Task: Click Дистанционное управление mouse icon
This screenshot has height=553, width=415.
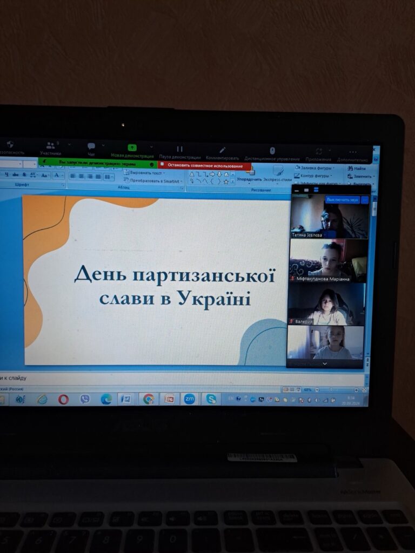Action: coord(272,151)
